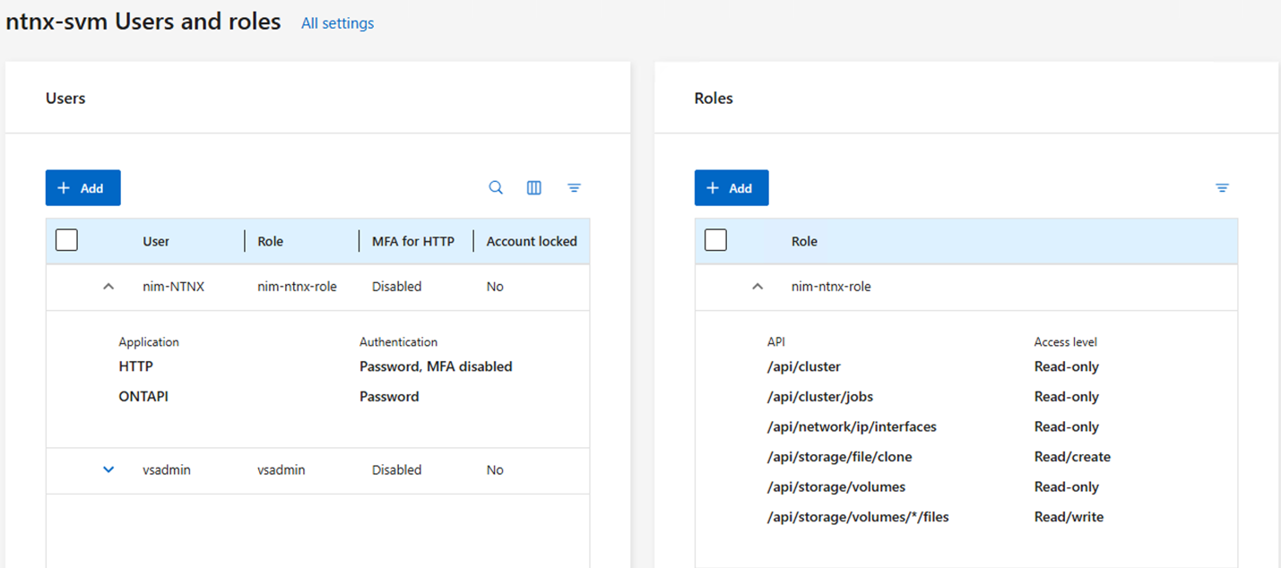Click the Access level label in Roles
The height and width of the screenshot is (568, 1281).
[x=1065, y=342]
